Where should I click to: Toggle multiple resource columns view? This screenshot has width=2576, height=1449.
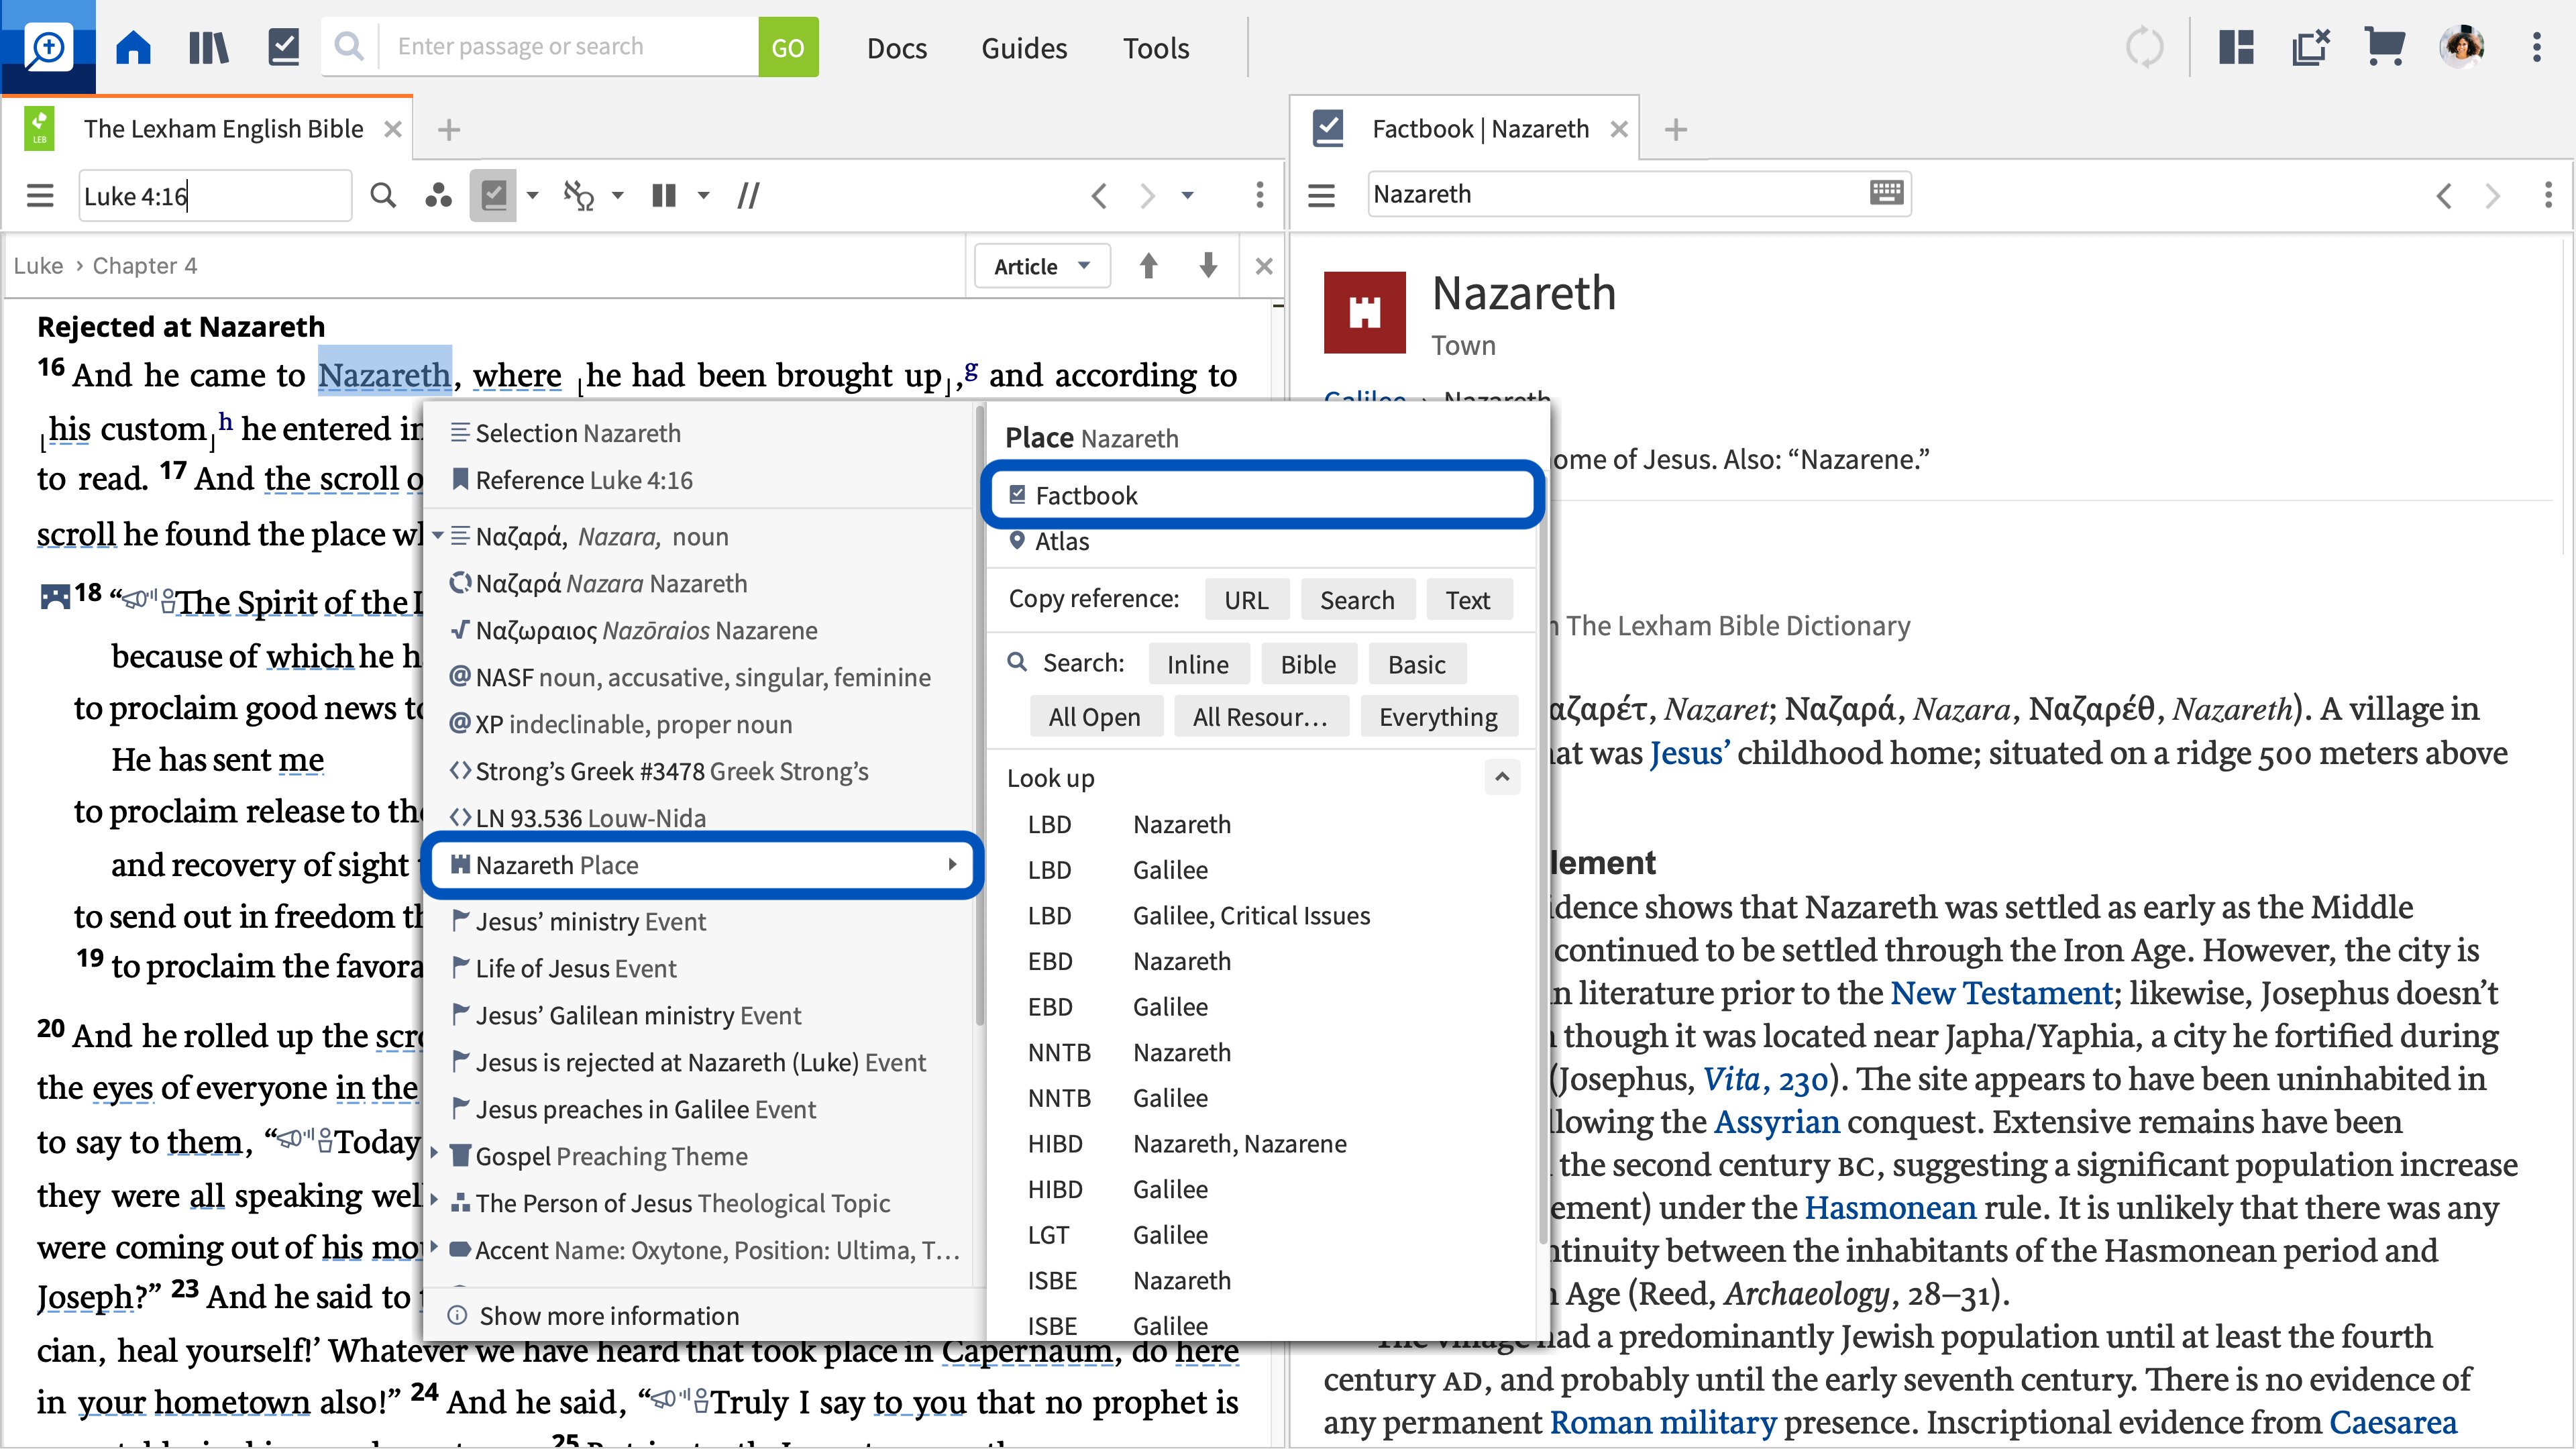click(x=664, y=195)
